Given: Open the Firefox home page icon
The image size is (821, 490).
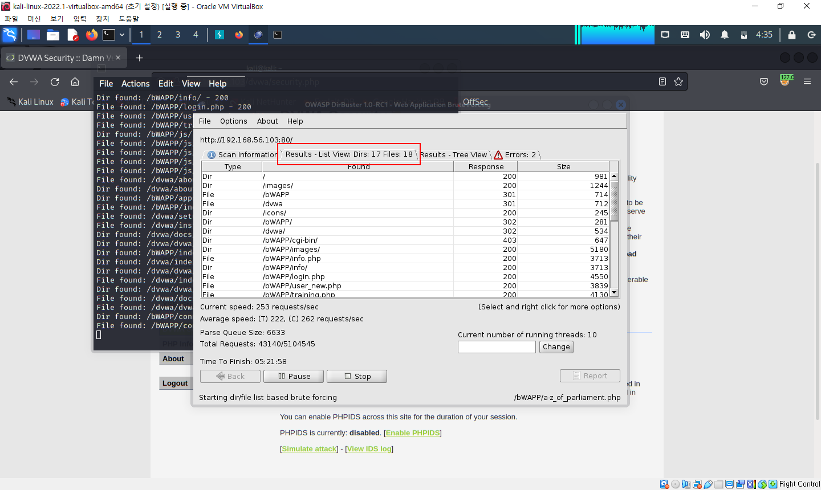Looking at the screenshot, I should pos(75,82).
